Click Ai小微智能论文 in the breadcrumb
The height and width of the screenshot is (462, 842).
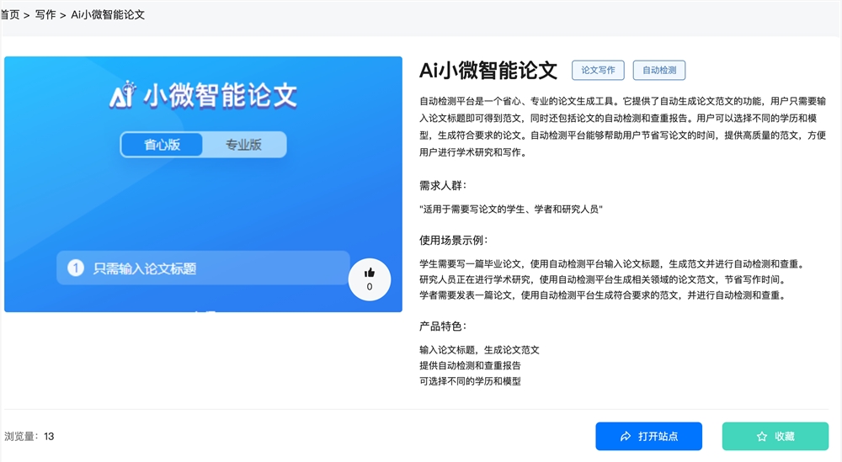point(108,15)
